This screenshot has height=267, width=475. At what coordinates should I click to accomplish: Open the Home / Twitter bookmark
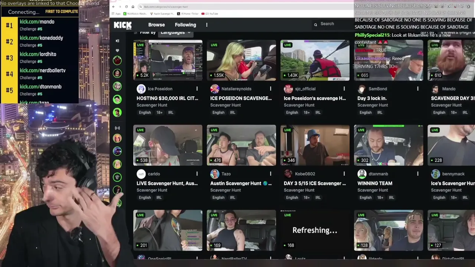click(x=188, y=14)
